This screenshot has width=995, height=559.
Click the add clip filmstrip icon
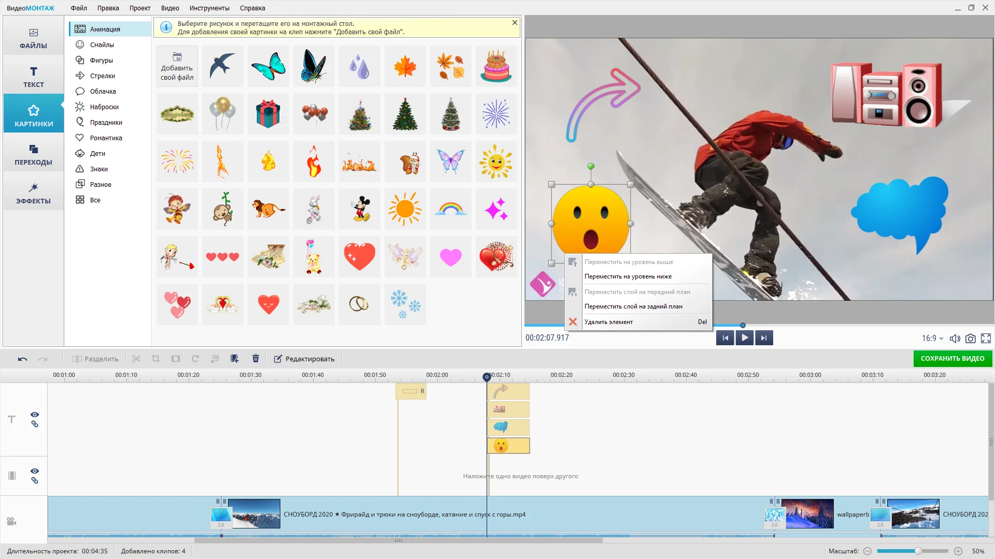tap(235, 359)
